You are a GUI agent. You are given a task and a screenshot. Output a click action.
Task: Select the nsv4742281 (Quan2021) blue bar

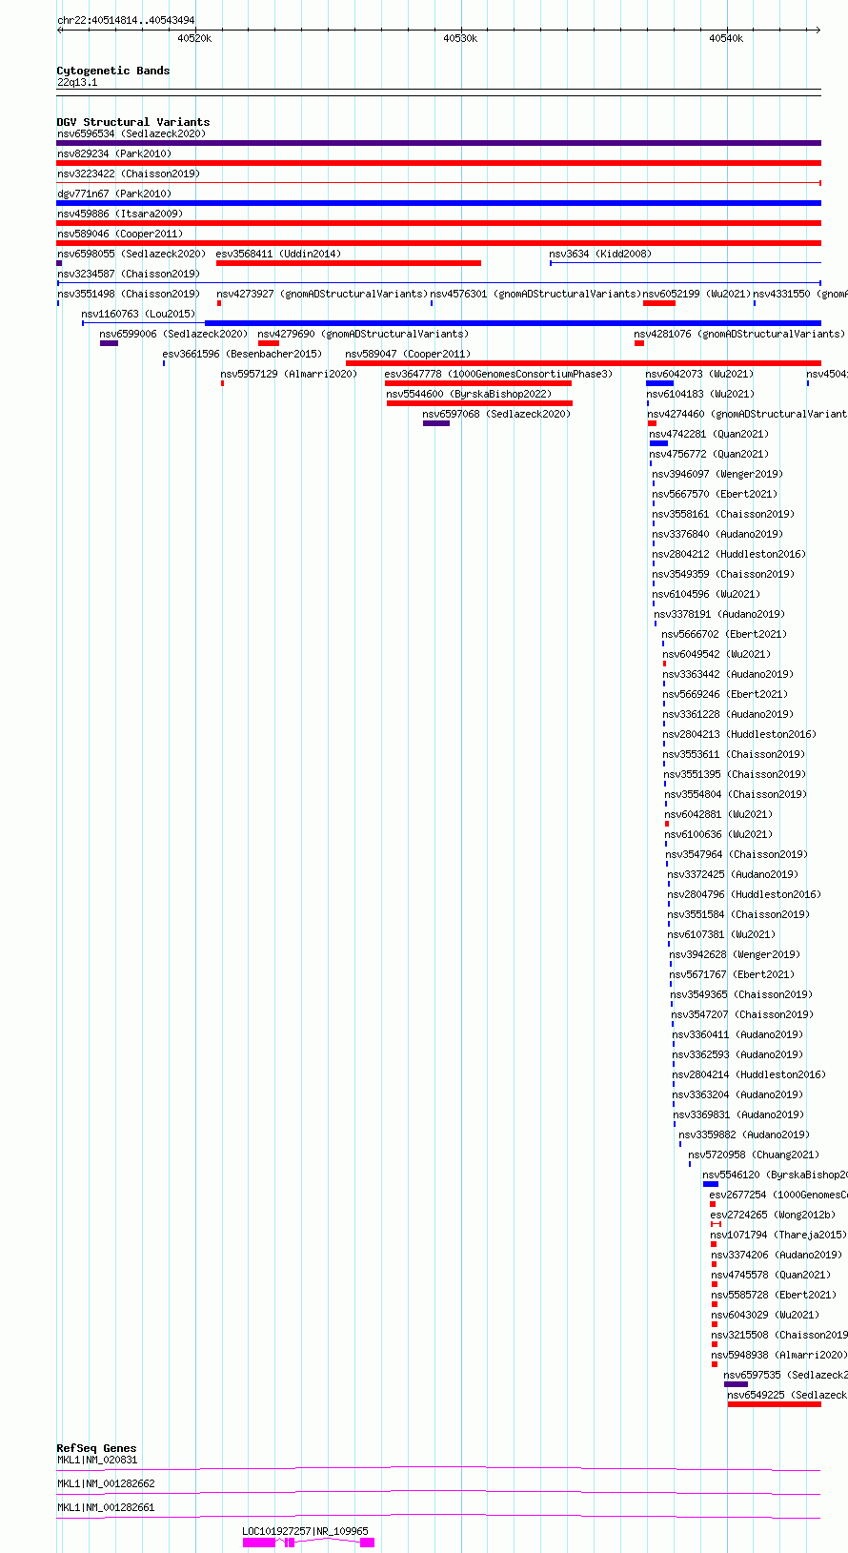point(658,443)
